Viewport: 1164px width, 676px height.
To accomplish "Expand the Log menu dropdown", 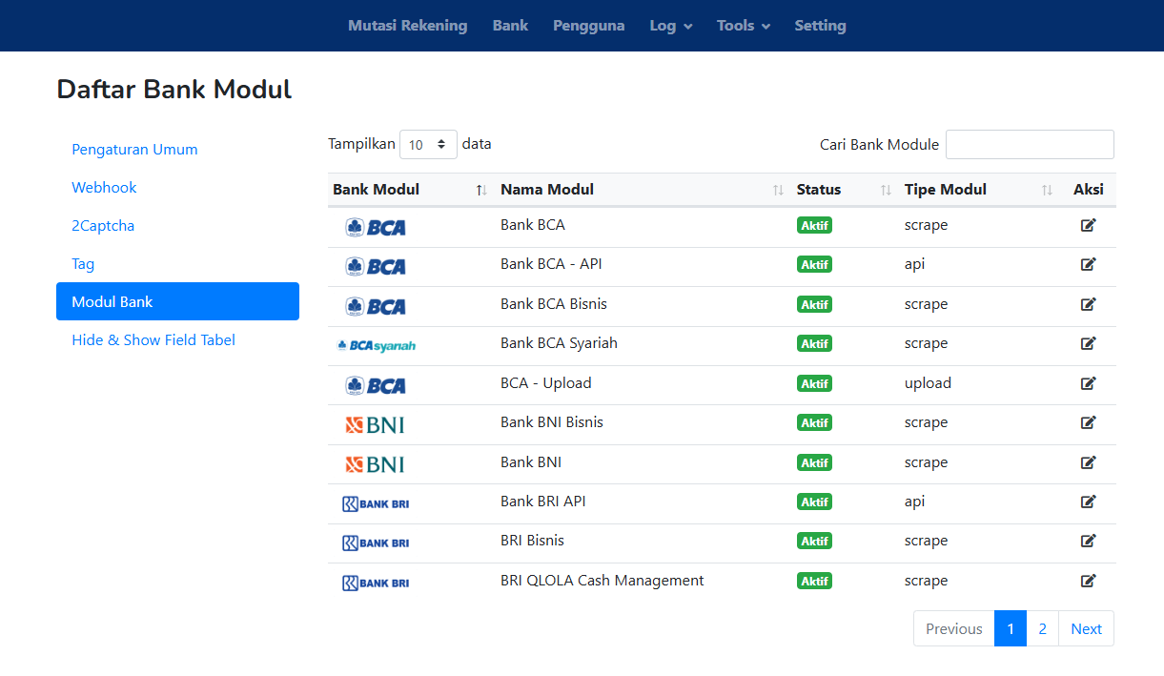I will click(x=670, y=26).
